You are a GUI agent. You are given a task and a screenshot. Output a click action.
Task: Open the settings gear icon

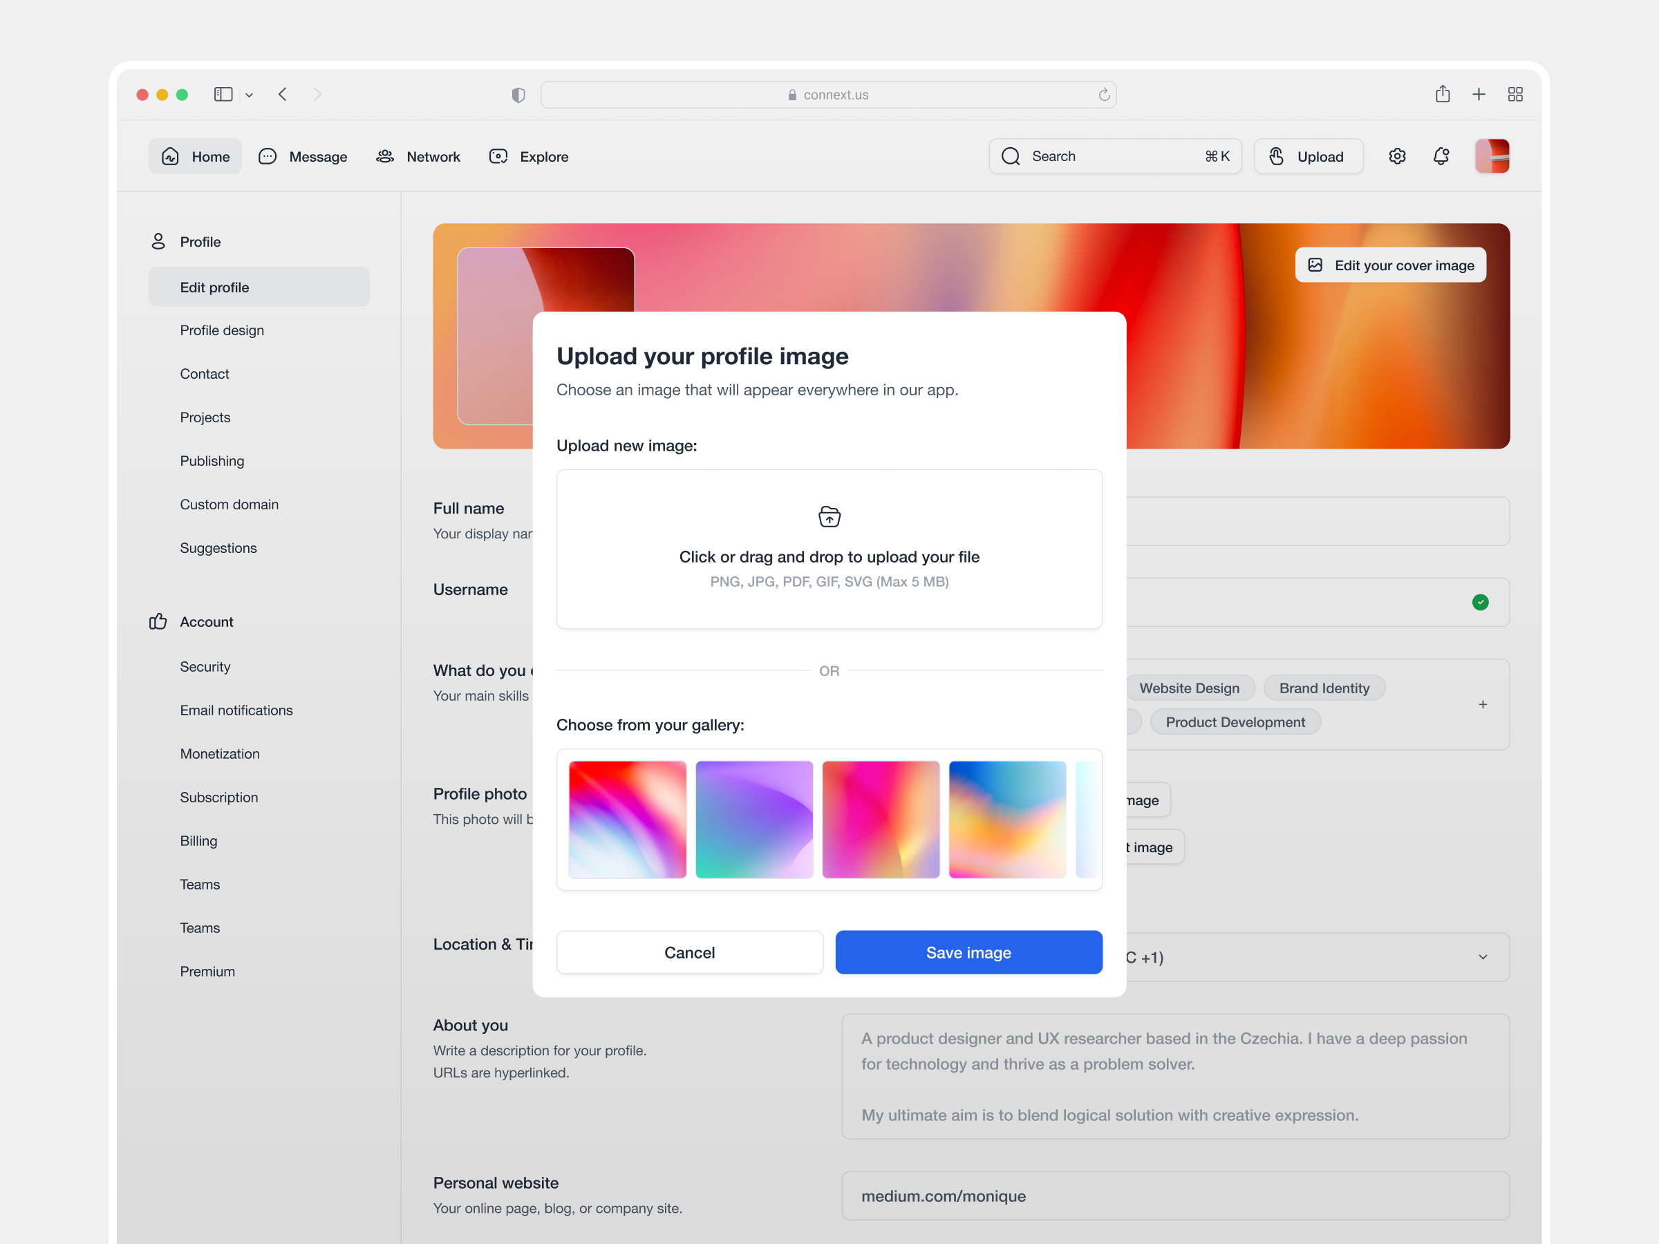click(1396, 156)
